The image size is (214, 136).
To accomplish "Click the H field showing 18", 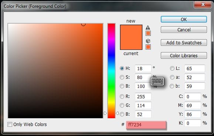I will [x=143, y=68].
